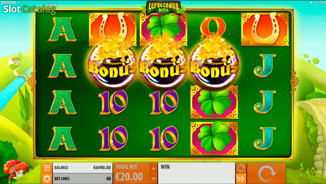Screen dimensions: 326x184
Task: Open the question mark help icon
Action: pyautogui.click(x=316, y=2)
